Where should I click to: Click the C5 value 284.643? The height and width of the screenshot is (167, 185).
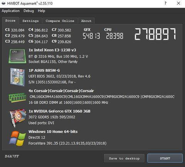41,36
